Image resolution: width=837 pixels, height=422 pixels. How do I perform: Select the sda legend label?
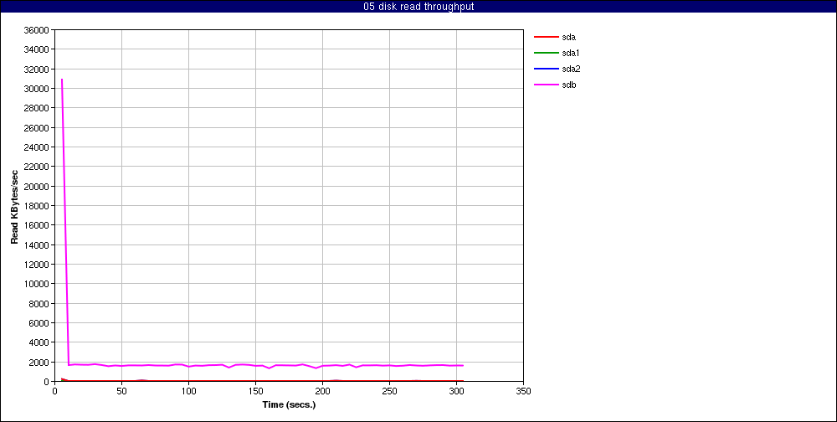coord(569,38)
